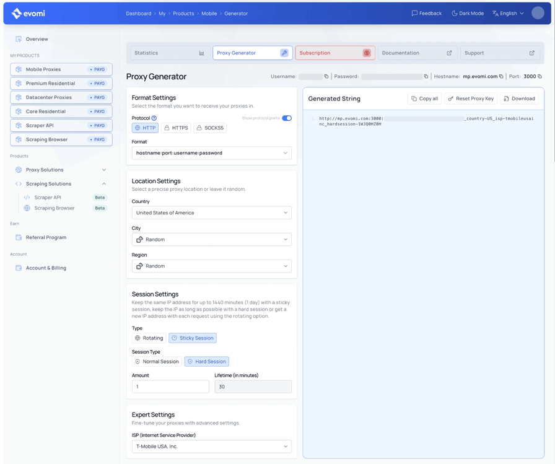The image size is (555, 464).
Task: Copy the username with its copy icon
Action: tap(326, 76)
